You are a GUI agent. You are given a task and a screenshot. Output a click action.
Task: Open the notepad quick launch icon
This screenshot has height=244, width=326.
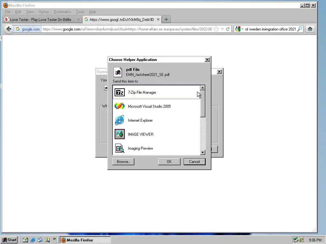pos(25,240)
